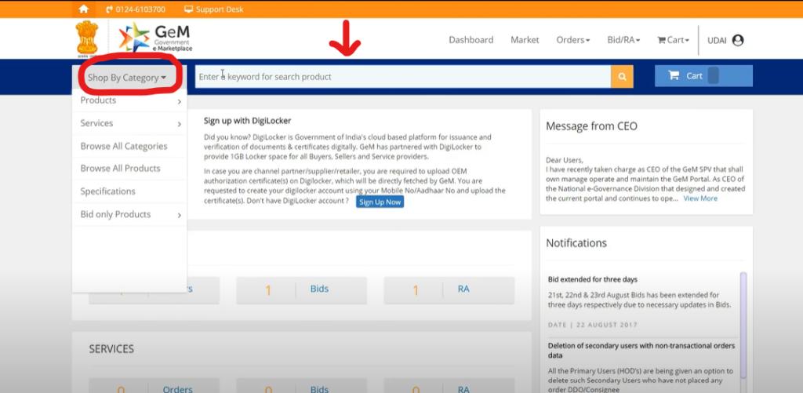The height and width of the screenshot is (393, 803).
Task: Click the GeM Government e Marketplace logo
Action: click(x=156, y=38)
